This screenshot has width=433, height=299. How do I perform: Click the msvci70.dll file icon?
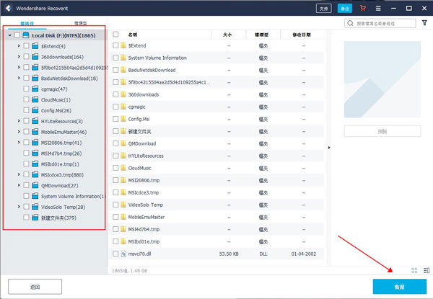pos(123,254)
